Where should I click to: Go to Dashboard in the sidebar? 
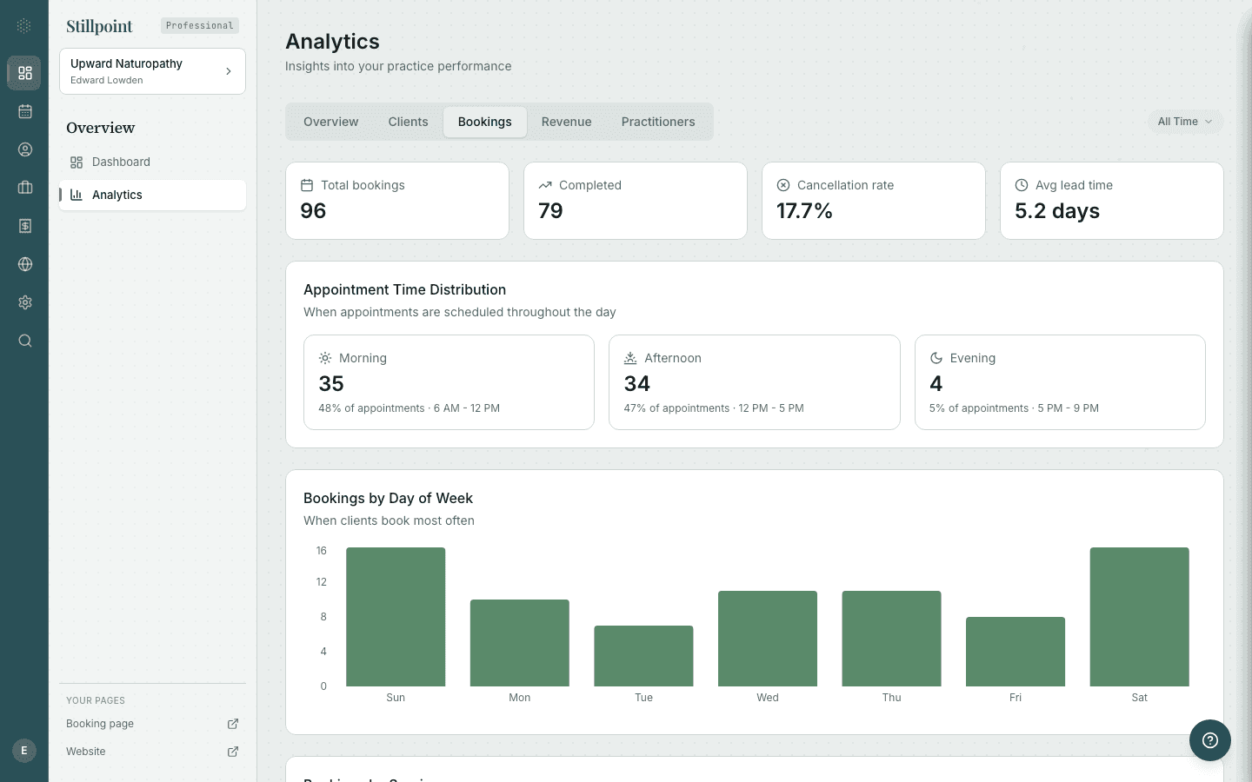pos(152,162)
